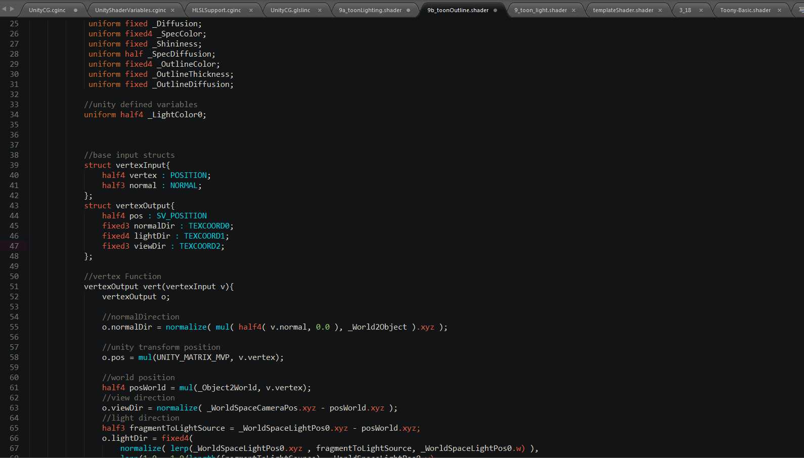Click the unsaved dot on the 9a_toonLighting.shader tab
Image resolution: width=804 pixels, height=458 pixels.
408,10
